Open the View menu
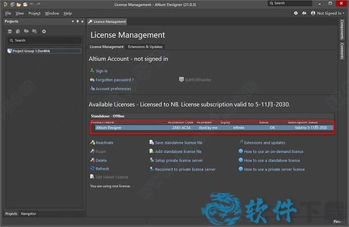Screen dimensions: 349x227 click(x=20, y=13)
